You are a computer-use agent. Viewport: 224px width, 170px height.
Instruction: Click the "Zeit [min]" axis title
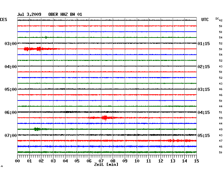click(106, 164)
